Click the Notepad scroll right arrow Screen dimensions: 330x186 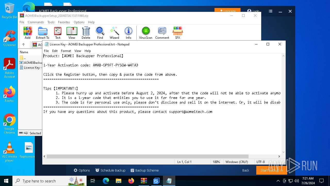pyautogui.click(x=279, y=156)
